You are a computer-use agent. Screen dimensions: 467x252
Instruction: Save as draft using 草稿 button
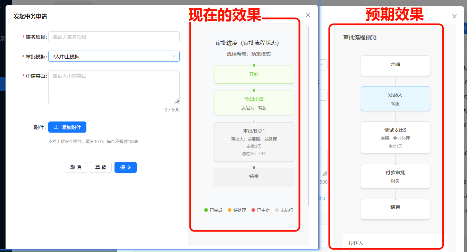(101, 167)
